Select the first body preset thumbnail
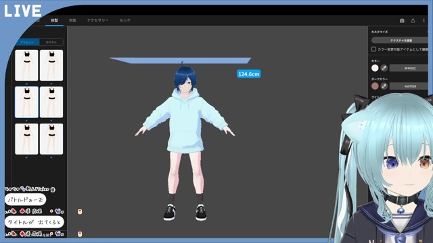The image size is (433, 243). click(x=26, y=65)
